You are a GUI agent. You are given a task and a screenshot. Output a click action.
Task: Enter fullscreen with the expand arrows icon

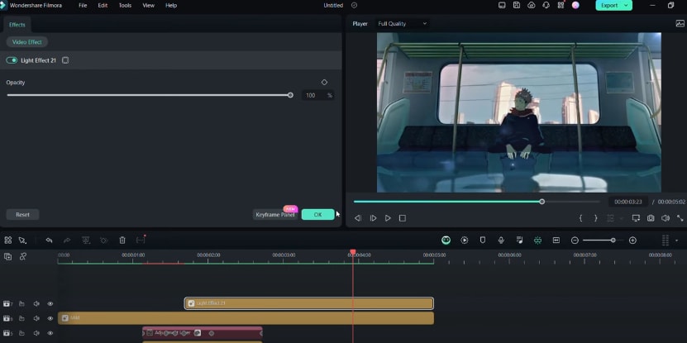(680, 217)
